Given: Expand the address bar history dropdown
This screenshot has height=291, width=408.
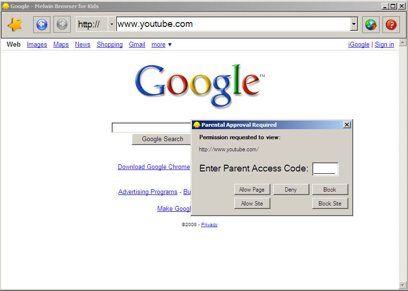Looking at the screenshot, I should (354, 24).
